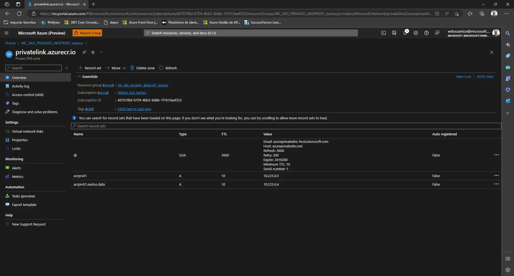Click Delete zone
This screenshot has height=276, width=514.
[x=142, y=68]
